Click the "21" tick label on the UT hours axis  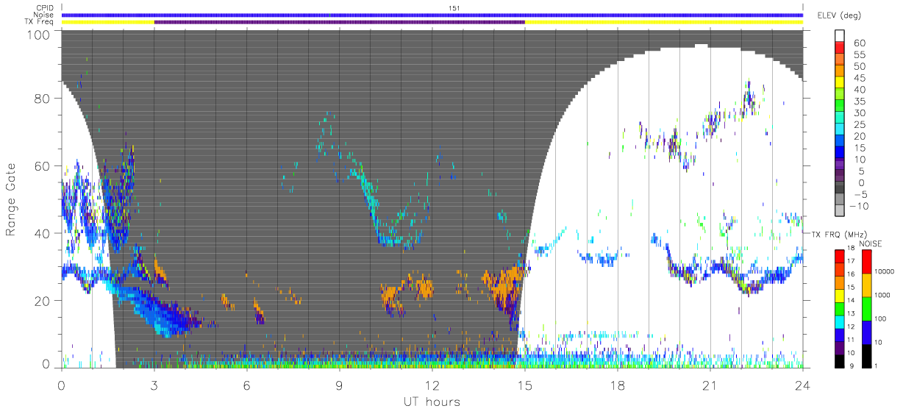710,385
